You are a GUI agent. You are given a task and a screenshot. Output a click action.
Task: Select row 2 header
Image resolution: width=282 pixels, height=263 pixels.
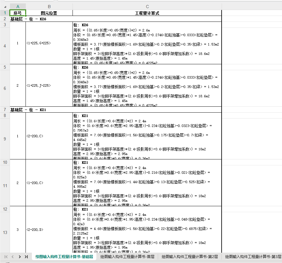coord(5,19)
